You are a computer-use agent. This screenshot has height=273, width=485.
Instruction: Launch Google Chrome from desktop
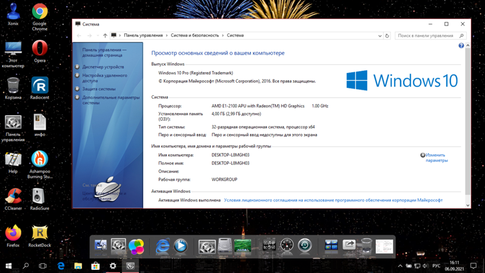pos(39,17)
